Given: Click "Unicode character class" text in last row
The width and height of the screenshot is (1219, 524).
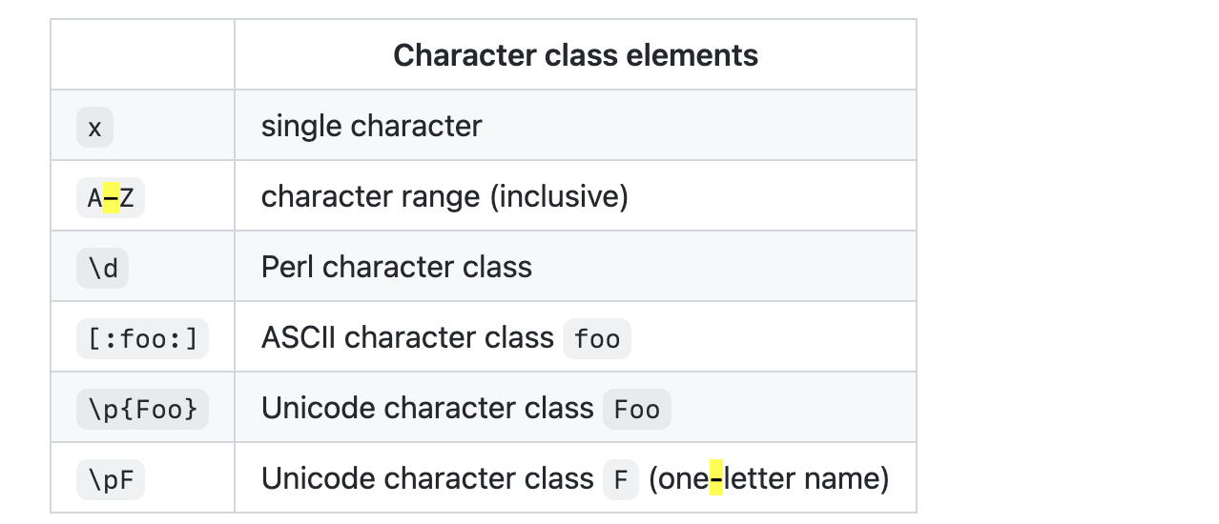Looking at the screenshot, I should [x=427, y=478].
